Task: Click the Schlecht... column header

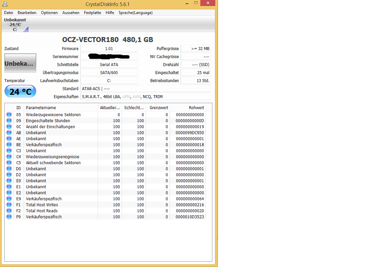Action: [x=134, y=107]
